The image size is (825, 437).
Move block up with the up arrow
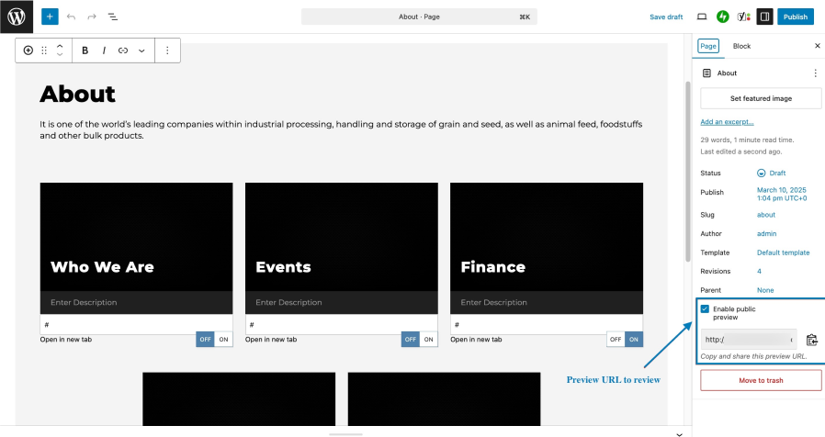60,46
